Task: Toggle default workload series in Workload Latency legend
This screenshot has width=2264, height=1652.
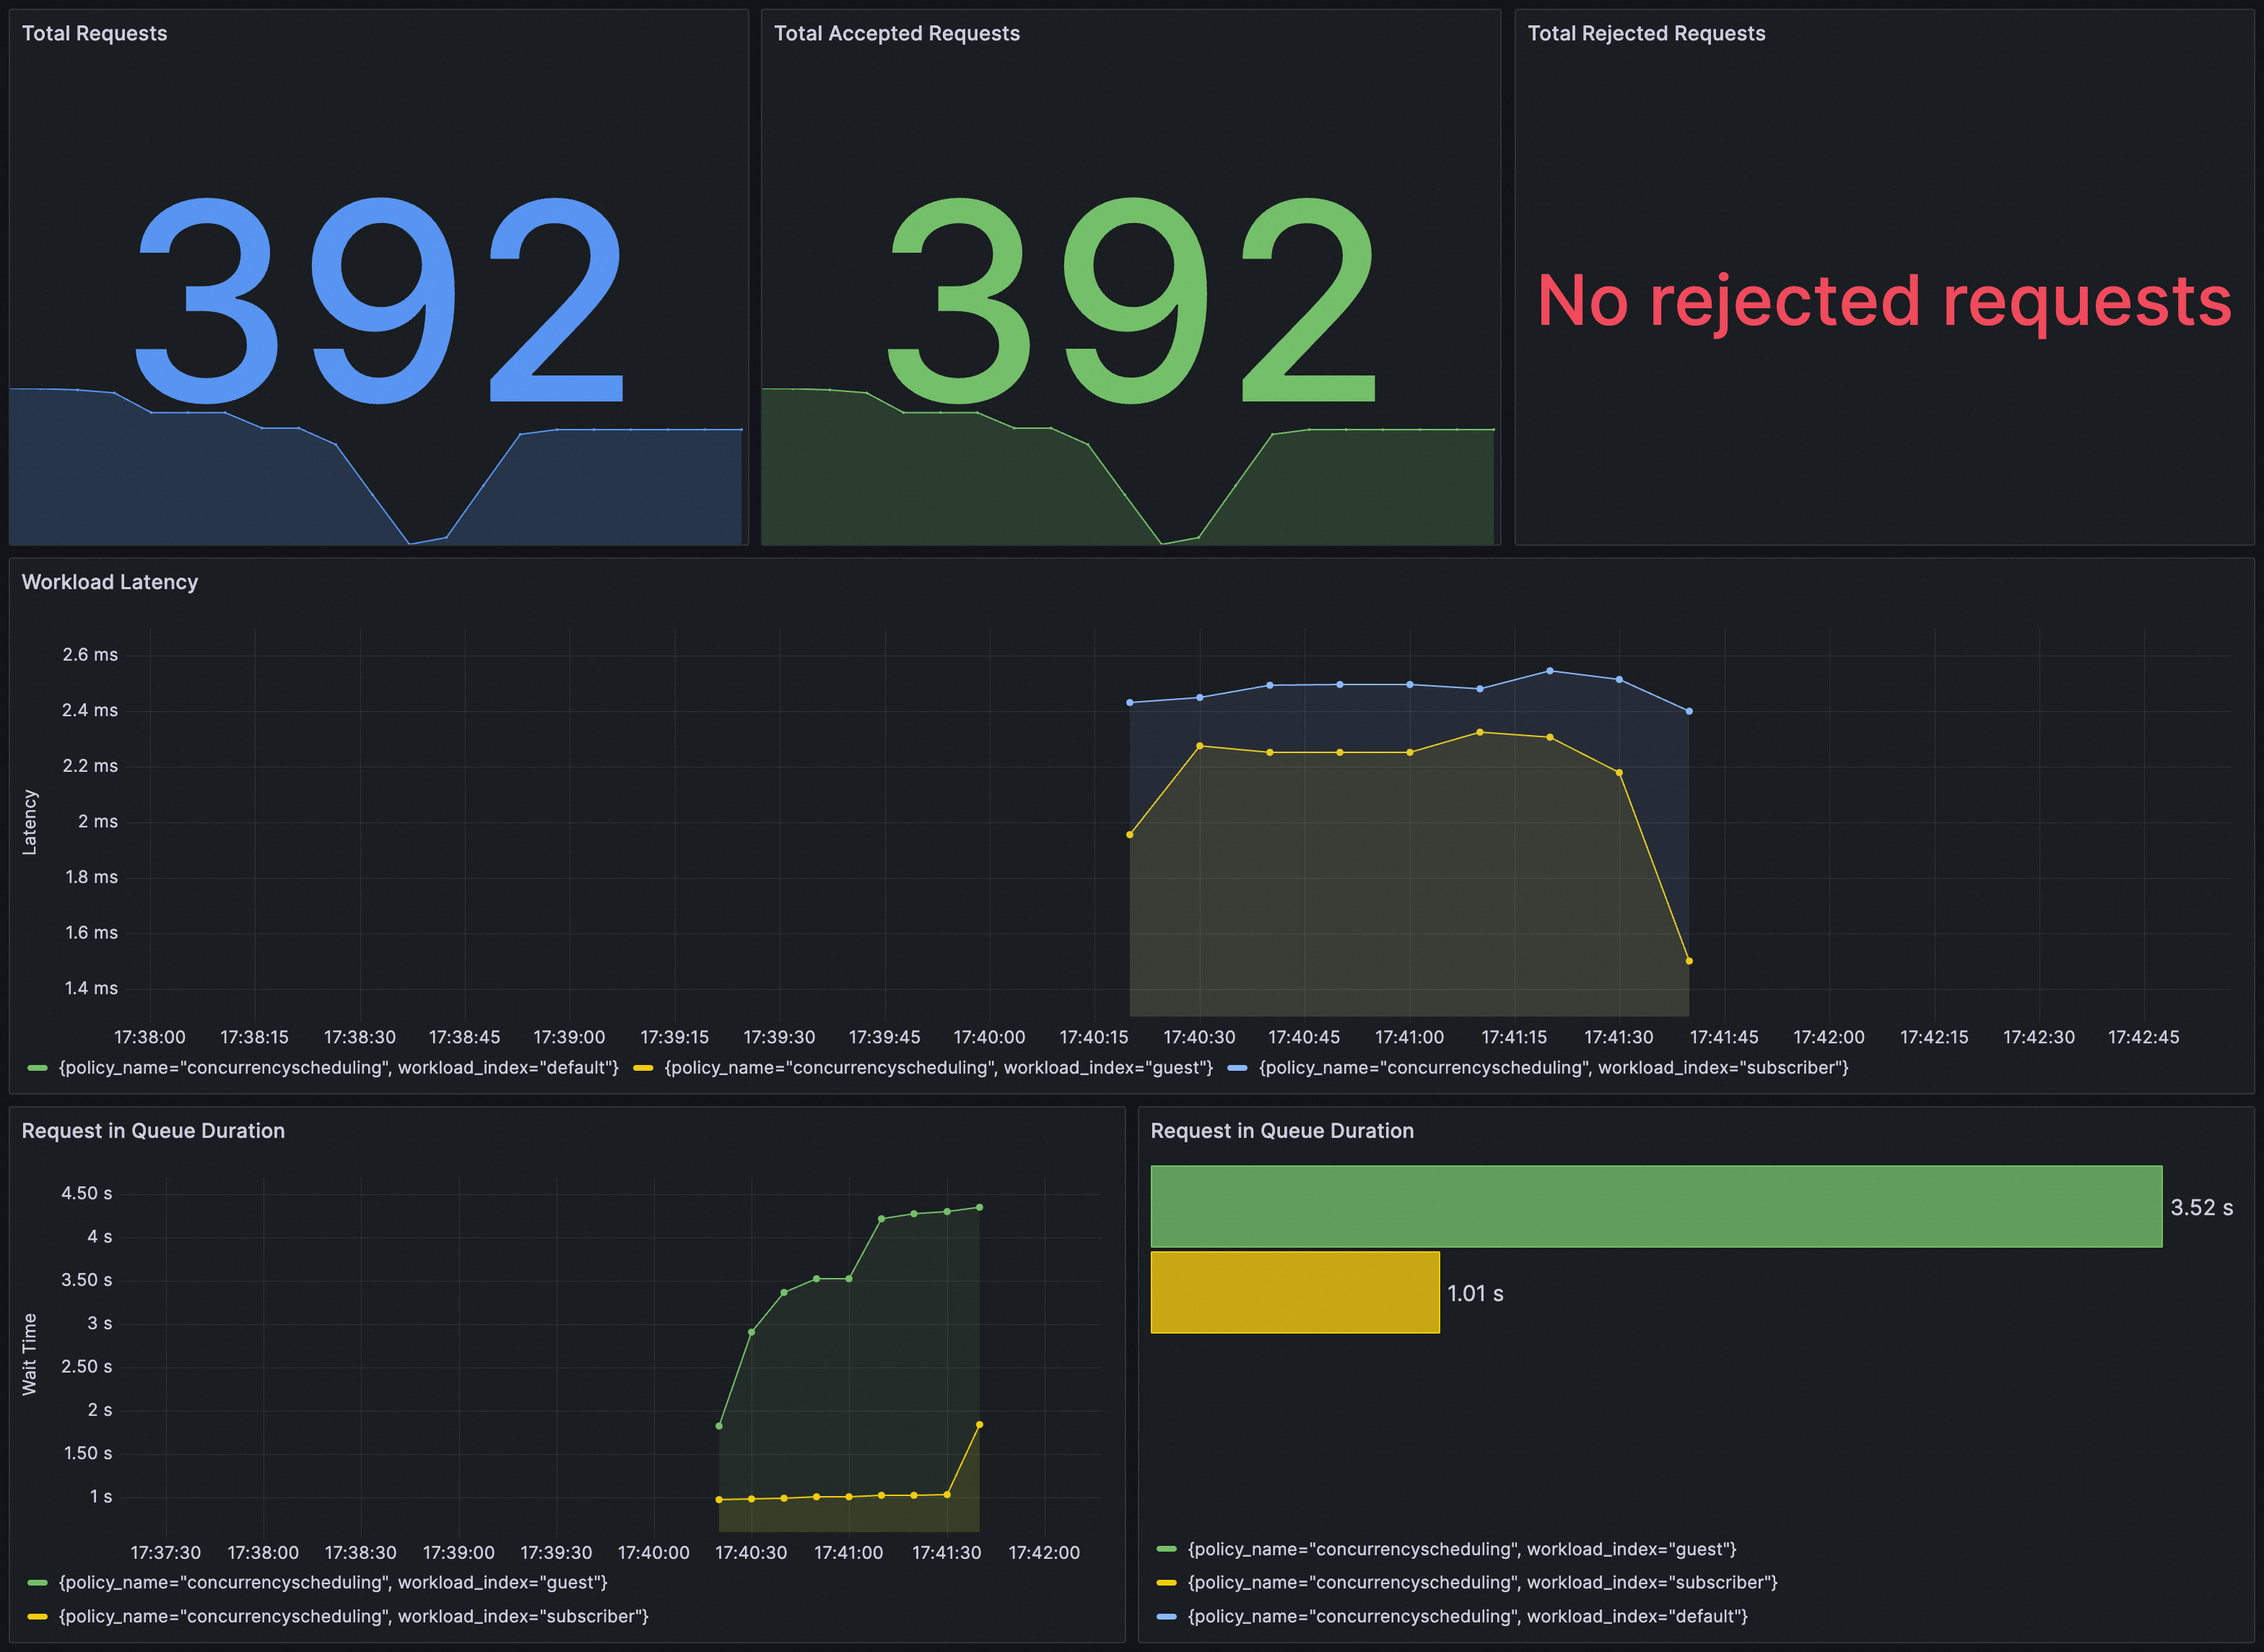Action: (338, 1068)
